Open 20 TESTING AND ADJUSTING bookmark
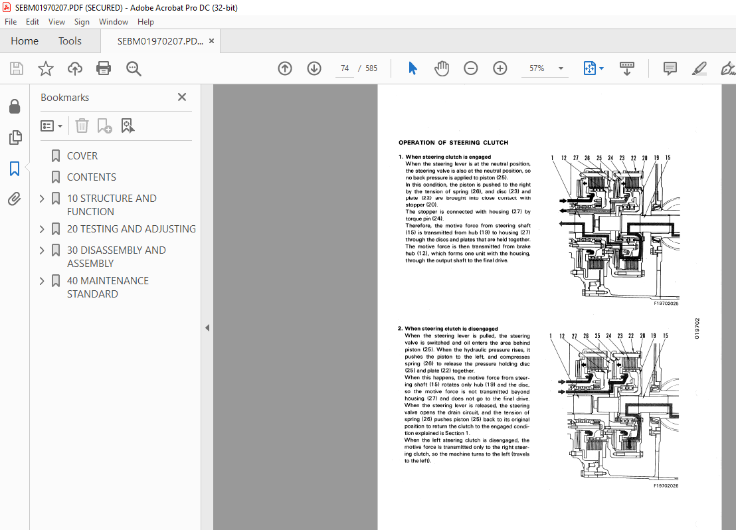Viewport: 736px width, 530px height. point(132,229)
